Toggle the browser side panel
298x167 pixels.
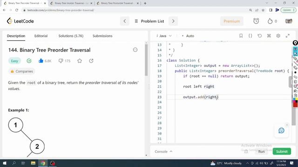271,10
